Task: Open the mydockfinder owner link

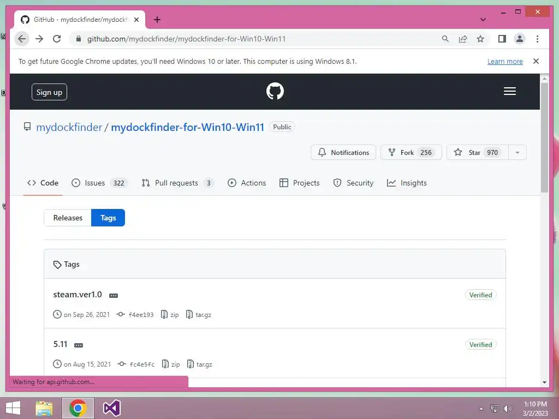Action: (x=69, y=127)
